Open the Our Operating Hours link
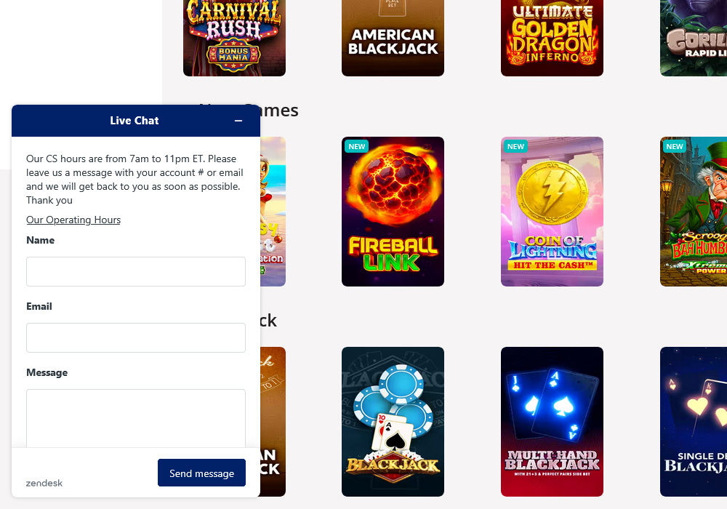Image resolution: width=727 pixels, height=509 pixels. click(73, 220)
